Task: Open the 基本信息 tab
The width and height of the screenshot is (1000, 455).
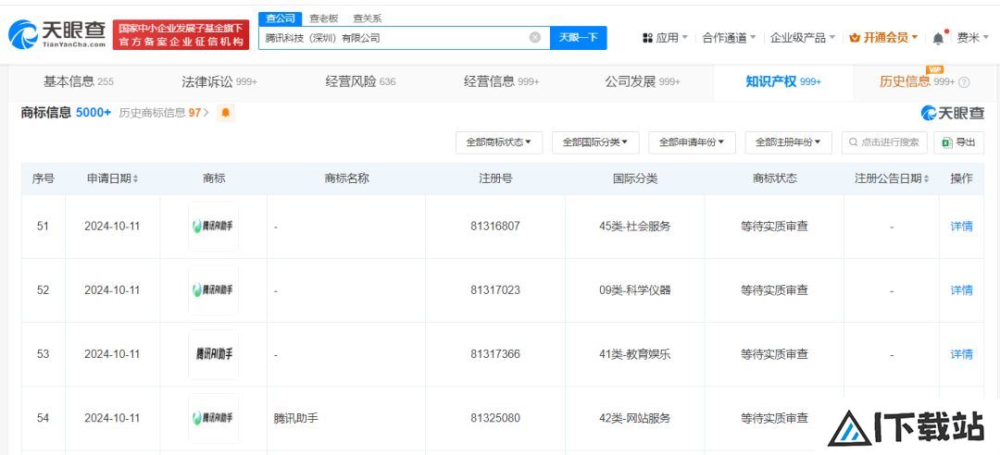Action: (x=79, y=81)
